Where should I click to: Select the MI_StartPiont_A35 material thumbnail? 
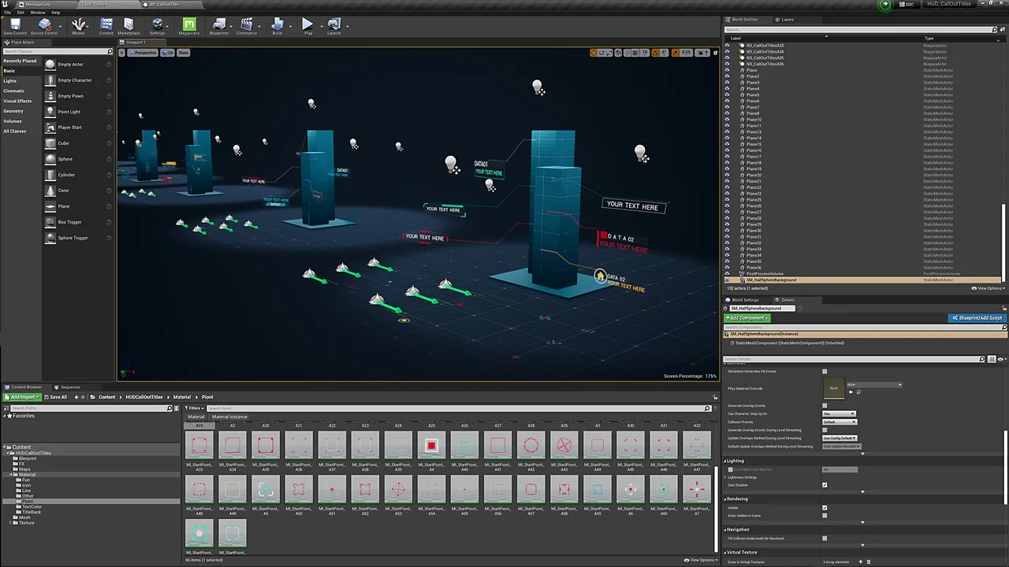(266, 447)
